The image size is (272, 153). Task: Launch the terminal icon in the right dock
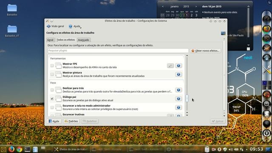point(266,38)
